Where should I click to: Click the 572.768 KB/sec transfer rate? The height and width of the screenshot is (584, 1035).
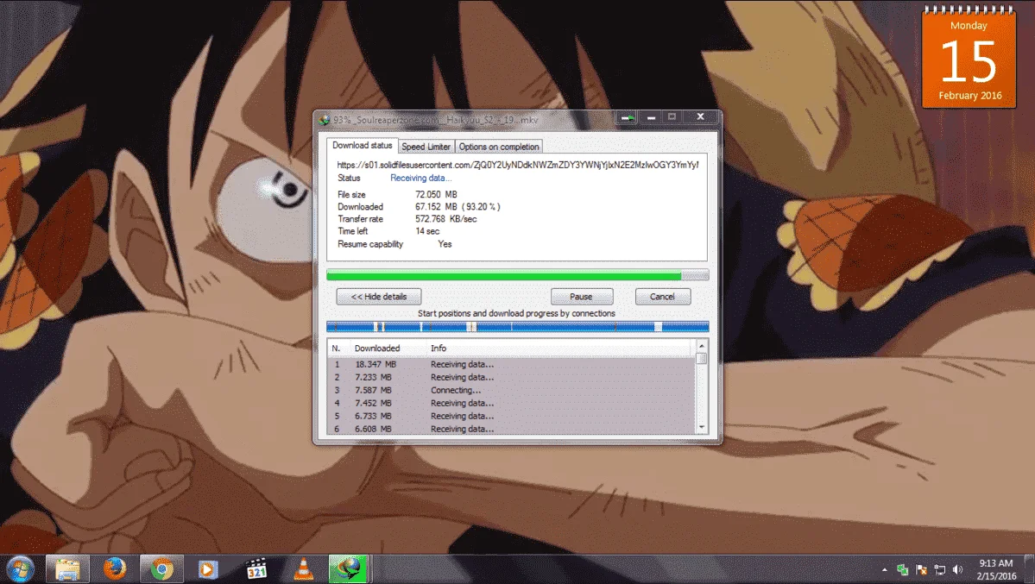pos(445,219)
